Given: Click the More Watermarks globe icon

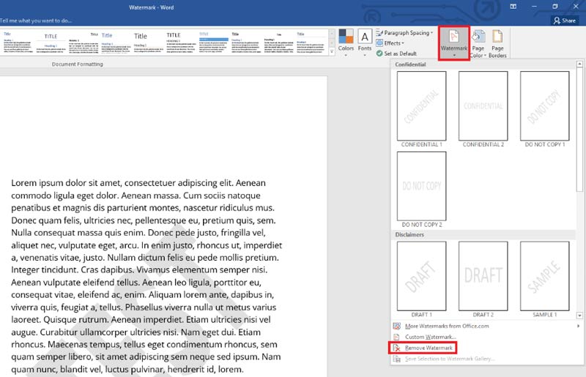Looking at the screenshot, I should click(x=396, y=326).
